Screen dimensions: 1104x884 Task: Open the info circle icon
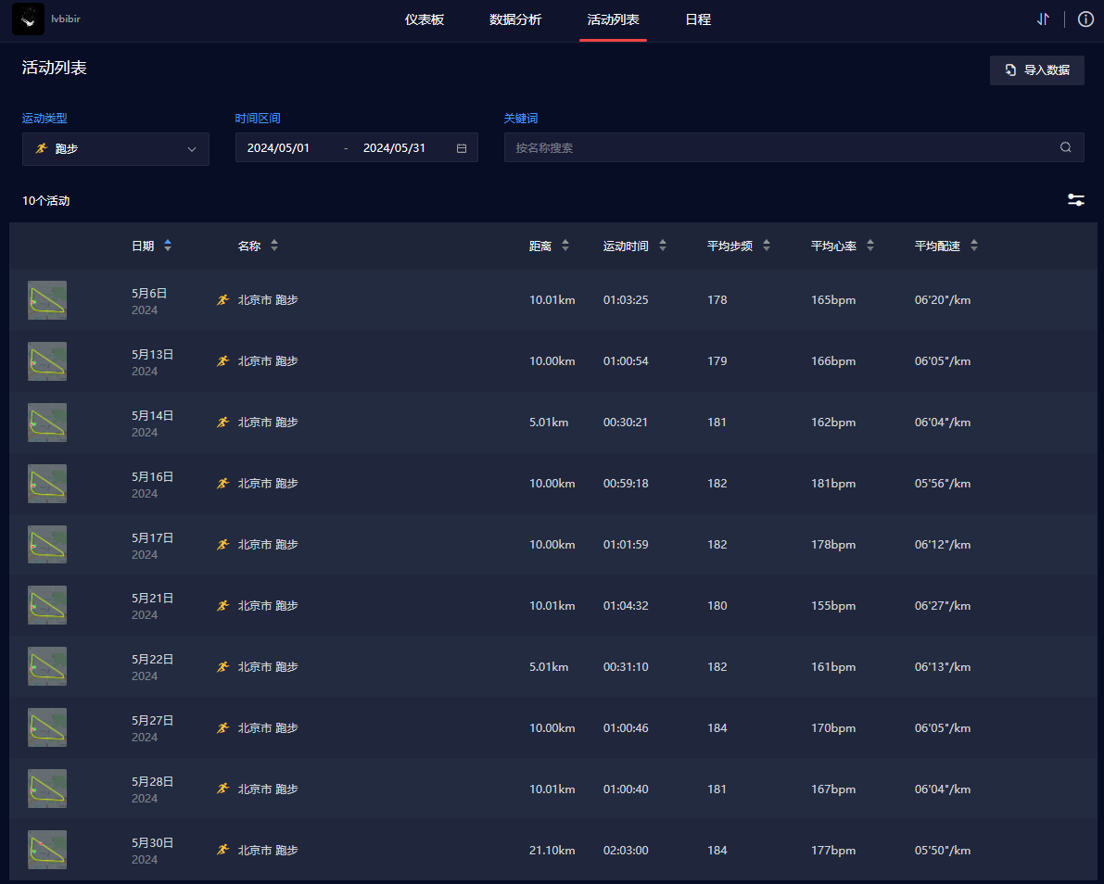(1085, 19)
